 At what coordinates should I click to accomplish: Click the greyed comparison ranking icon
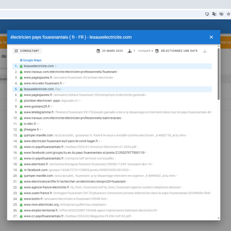point(205,51)
